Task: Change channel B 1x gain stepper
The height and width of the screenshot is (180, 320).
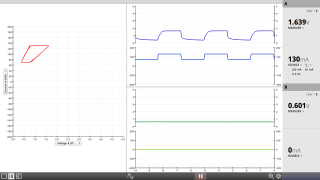Action: click(x=312, y=94)
